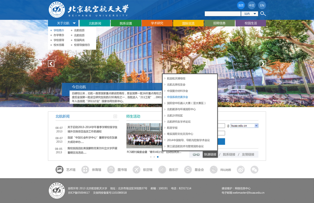Select the first carousel dot under 师生活动
Viewport: 314px width, 203px height.
(151, 157)
